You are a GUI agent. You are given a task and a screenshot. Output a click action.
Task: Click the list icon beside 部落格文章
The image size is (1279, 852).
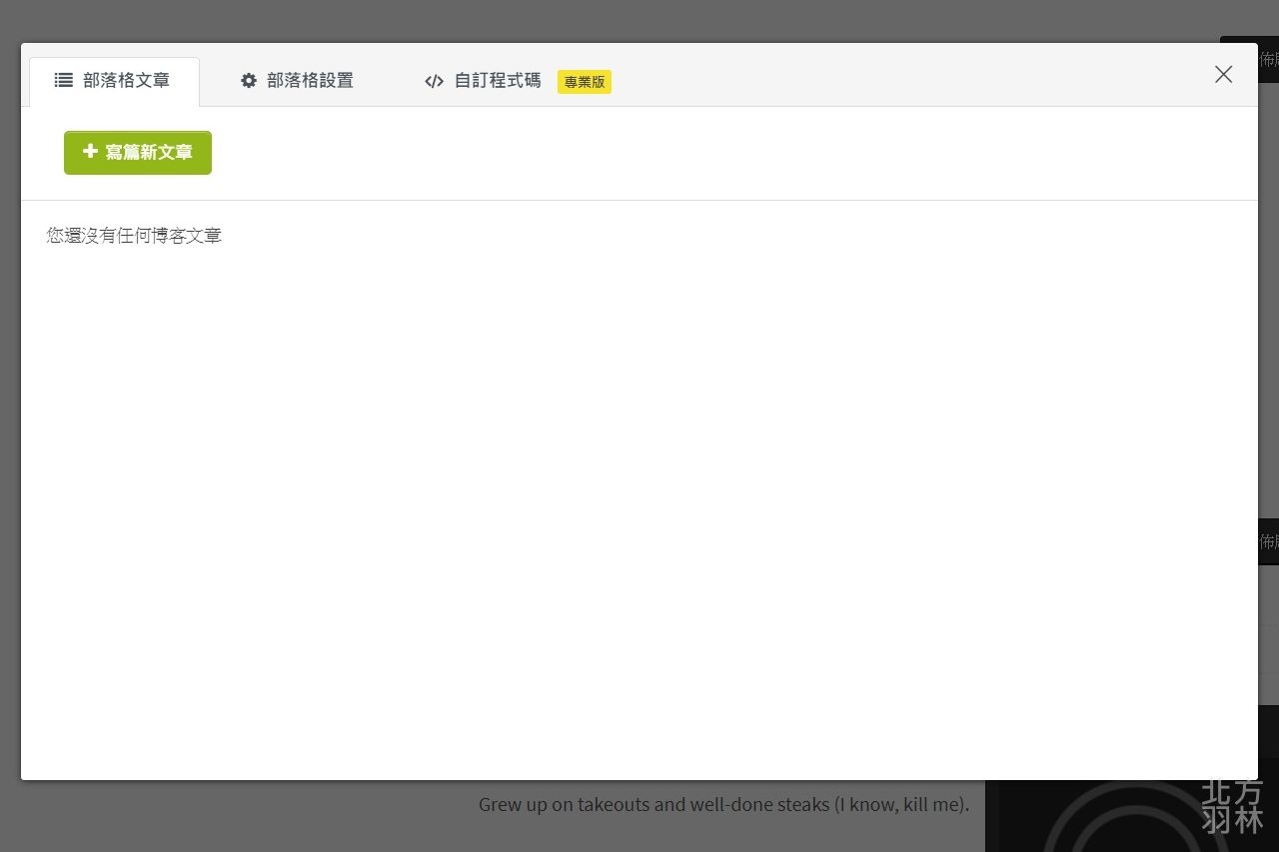64,81
